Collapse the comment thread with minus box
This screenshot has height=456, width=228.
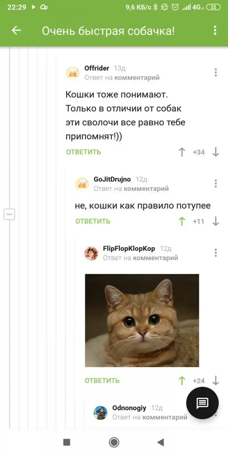(x=9, y=214)
